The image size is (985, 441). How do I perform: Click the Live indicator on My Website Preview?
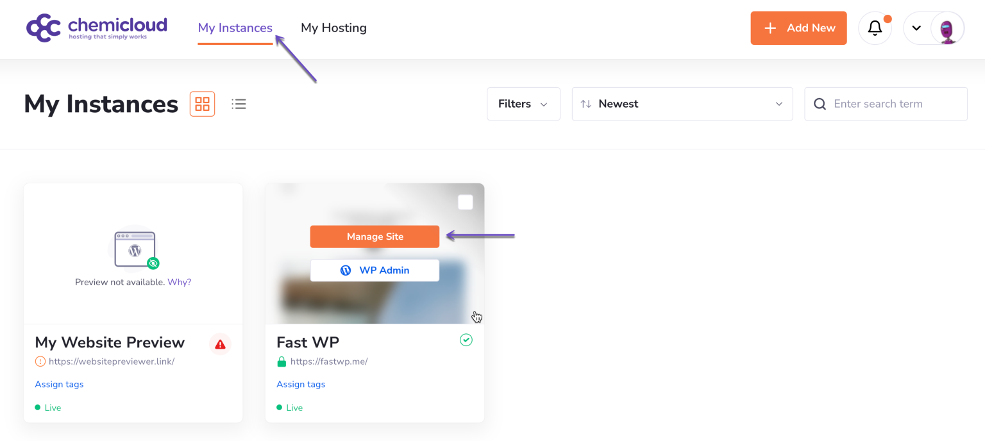click(47, 407)
